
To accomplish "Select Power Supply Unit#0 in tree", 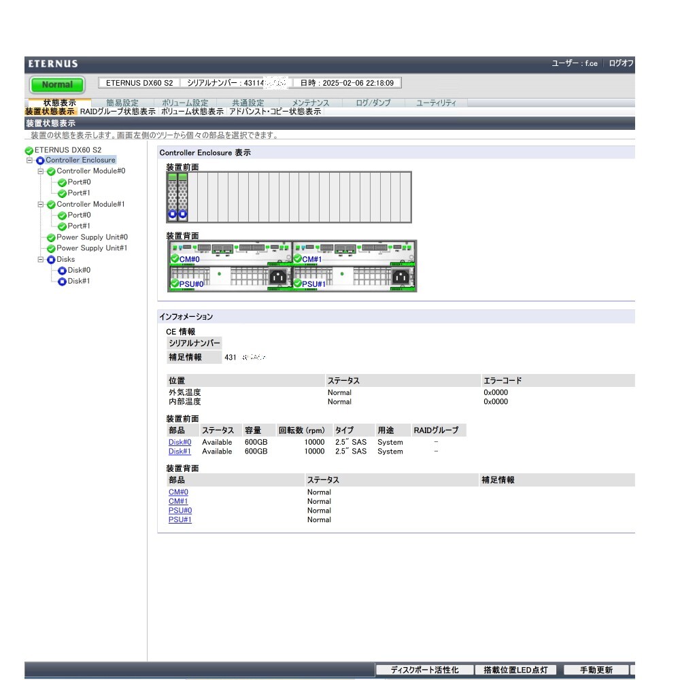I will coord(92,237).
